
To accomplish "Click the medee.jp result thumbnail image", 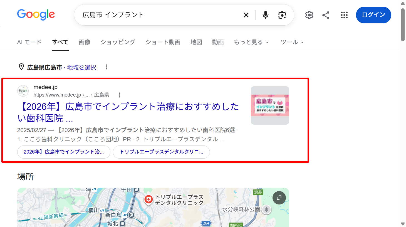I will pyautogui.click(x=270, y=105).
